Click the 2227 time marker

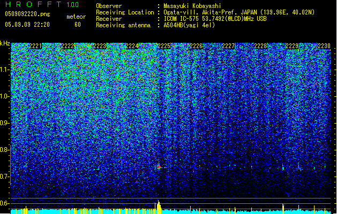coord(228,46)
